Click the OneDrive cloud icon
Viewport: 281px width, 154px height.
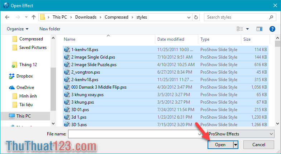(11, 88)
